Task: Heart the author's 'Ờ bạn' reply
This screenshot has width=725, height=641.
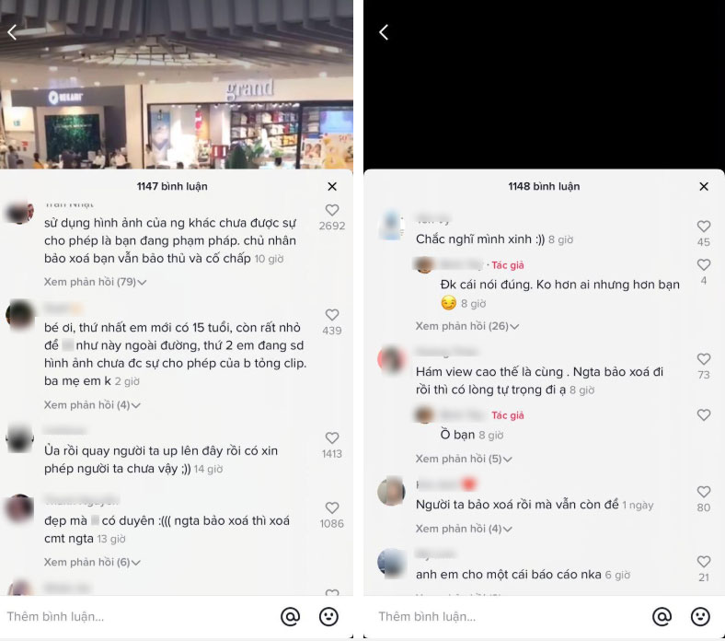Action: 704,414
